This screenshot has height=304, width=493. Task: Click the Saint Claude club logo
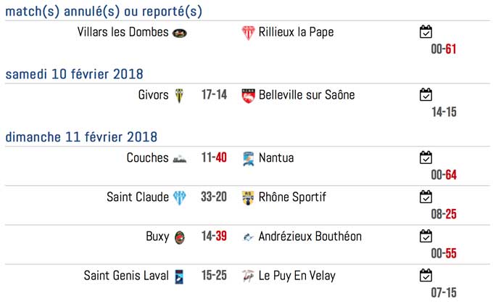point(180,198)
